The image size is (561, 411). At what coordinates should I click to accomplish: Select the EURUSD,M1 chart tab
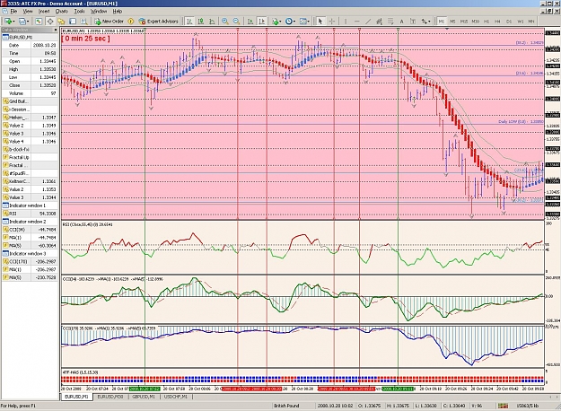[77, 397]
